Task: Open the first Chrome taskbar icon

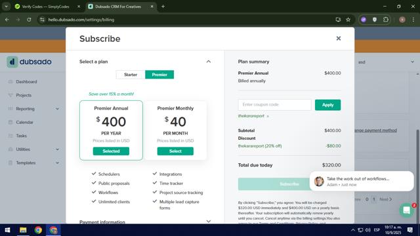Action: pyautogui.click(x=38, y=230)
